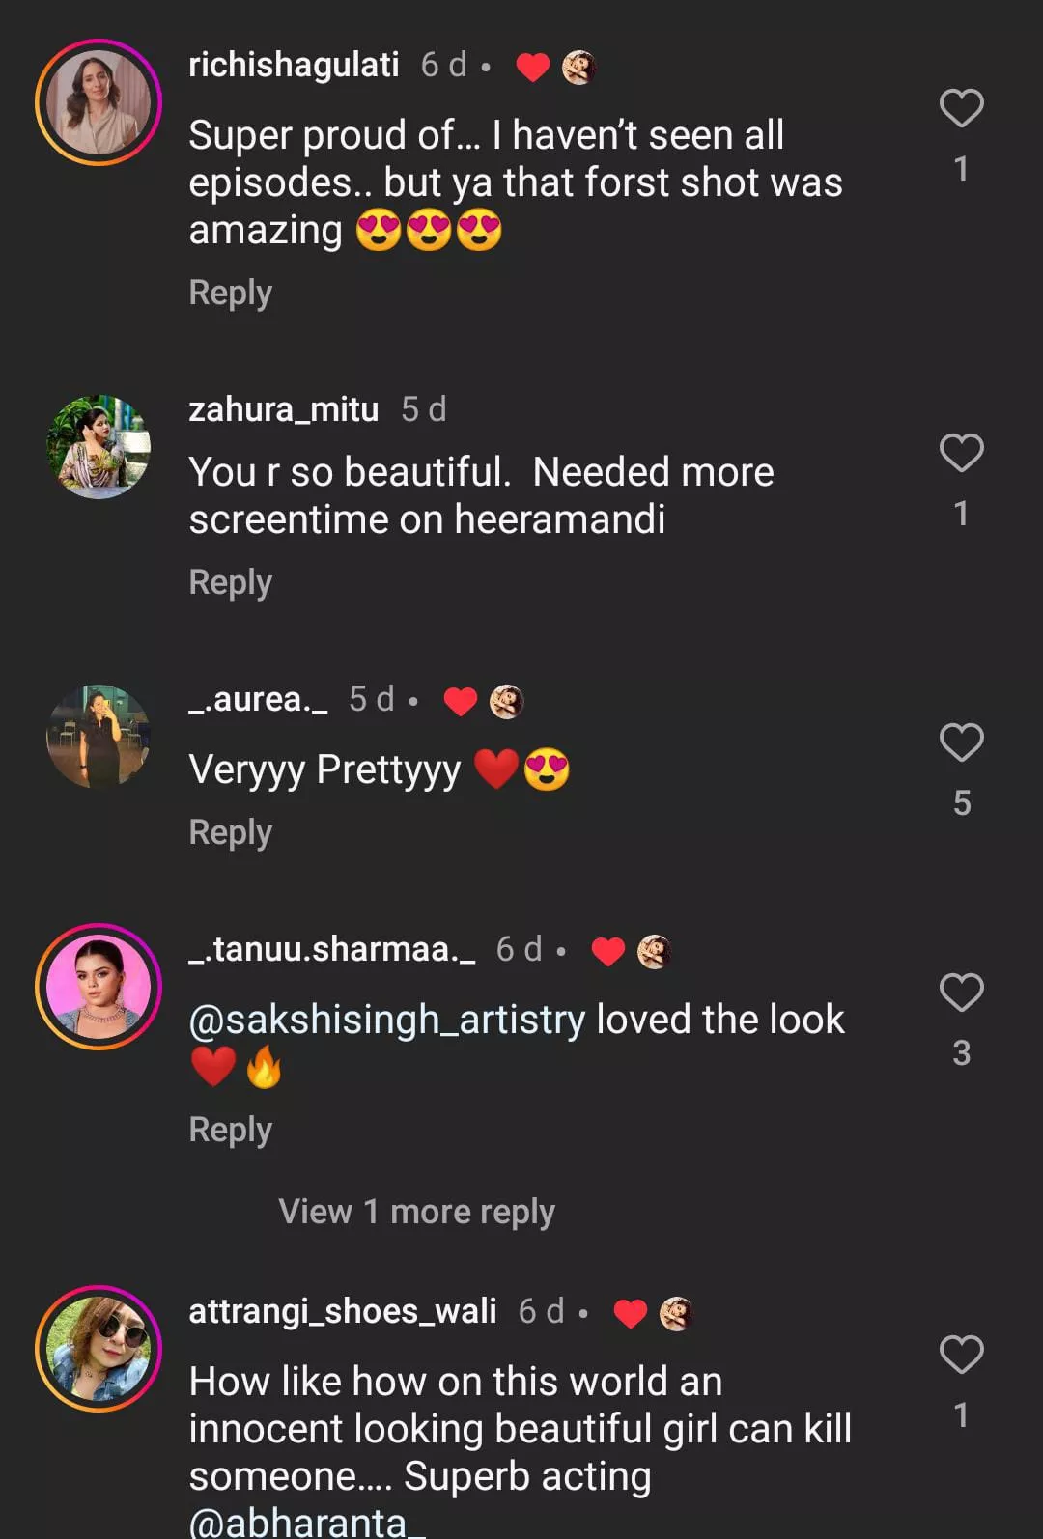Image resolution: width=1043 pixels, height=1539 pixels.
Task: Tap creator-liked avatar icon beside _.aurea._
Action: point(506,701)
